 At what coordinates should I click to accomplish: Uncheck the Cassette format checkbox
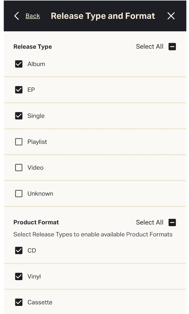point(19,302)
